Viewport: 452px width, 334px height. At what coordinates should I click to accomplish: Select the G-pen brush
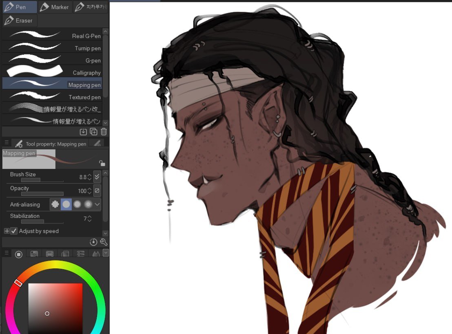pyautogui.click(x=52, y=60)
